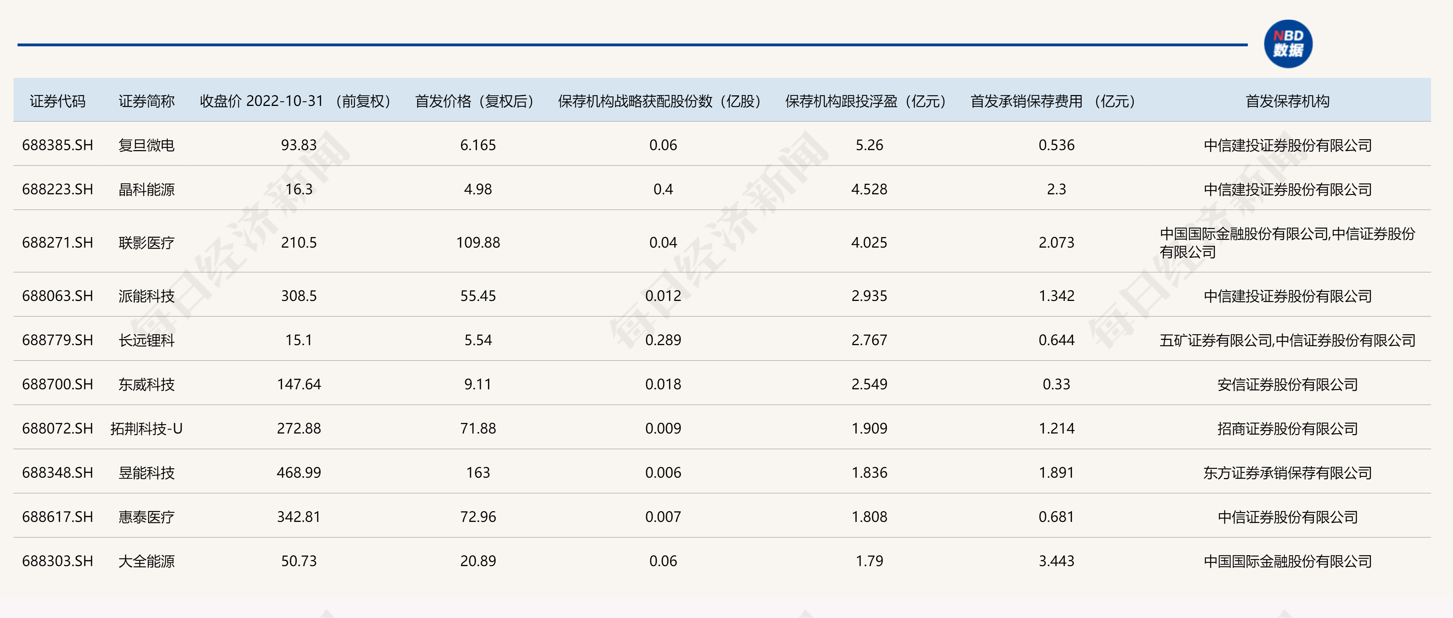Click underwriting fee 0.536
This screenshot has height=618, width=1453.
coord(1056,145)
